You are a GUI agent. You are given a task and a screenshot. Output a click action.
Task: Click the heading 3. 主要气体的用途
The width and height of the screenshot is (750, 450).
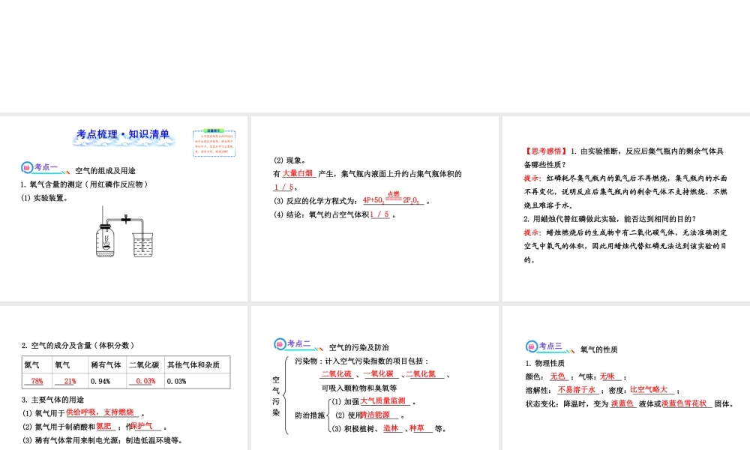coord(52,400)
